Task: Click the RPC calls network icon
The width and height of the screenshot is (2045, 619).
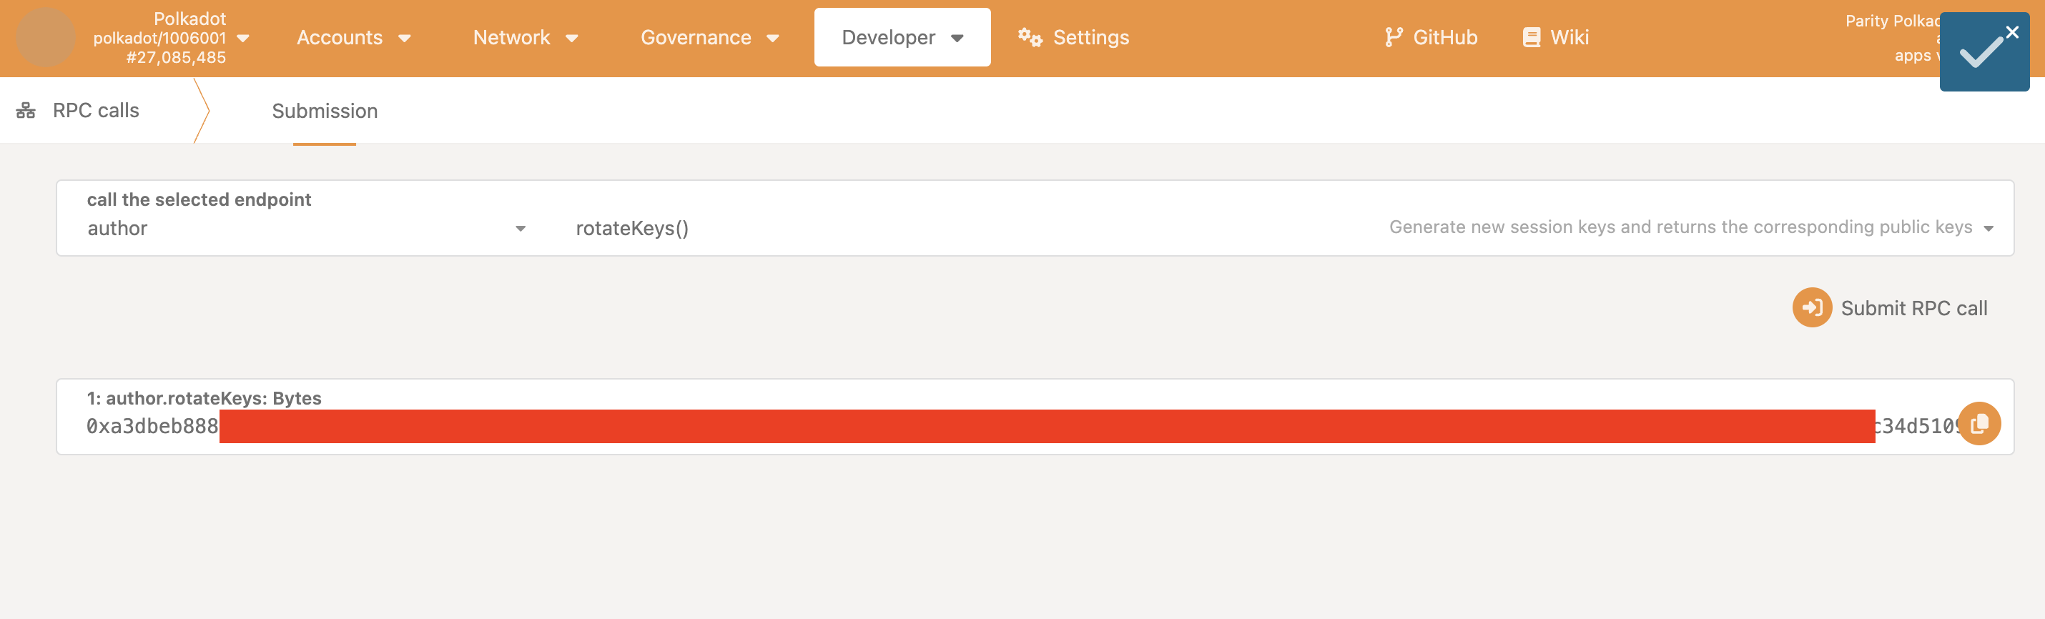Action: click(26, 110)
